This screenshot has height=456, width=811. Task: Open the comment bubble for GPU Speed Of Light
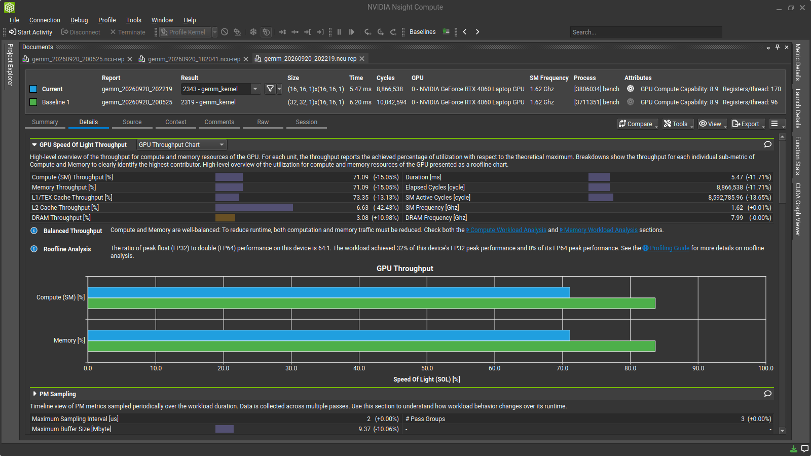768,144
